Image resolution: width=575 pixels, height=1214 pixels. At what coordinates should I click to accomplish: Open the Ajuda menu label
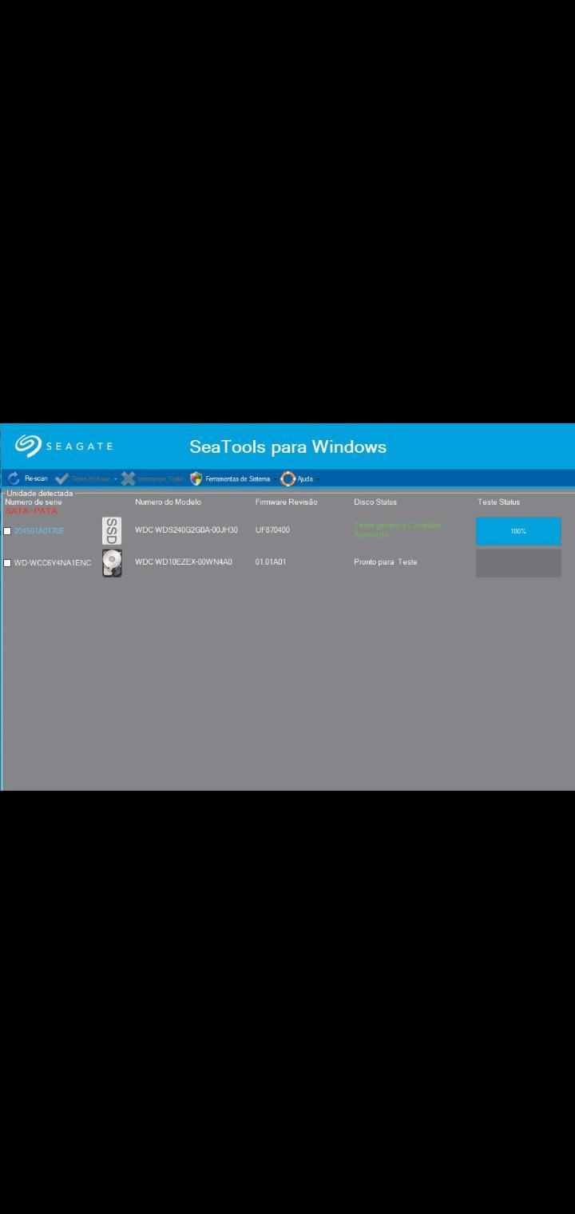coord(305,479)
